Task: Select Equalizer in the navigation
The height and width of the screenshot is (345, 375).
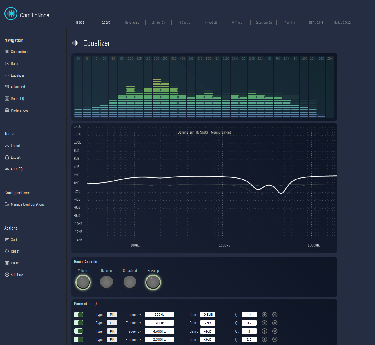Action: tap(17, 75)
